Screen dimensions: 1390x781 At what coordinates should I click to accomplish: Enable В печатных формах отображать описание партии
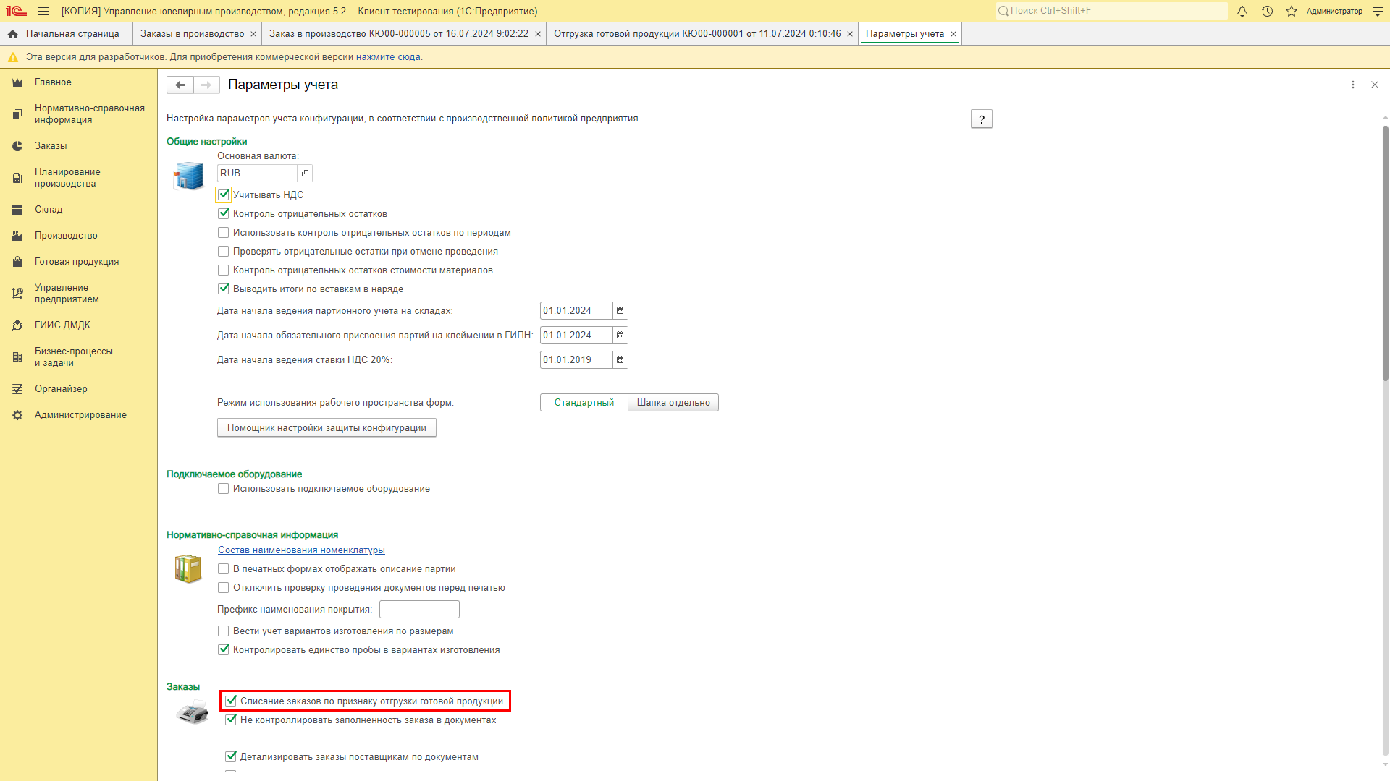tap(224, 569)
